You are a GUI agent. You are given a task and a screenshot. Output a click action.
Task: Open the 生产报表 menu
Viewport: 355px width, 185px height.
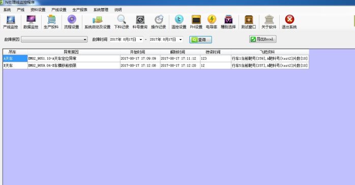pyautogui.click(x=80, y=10)
